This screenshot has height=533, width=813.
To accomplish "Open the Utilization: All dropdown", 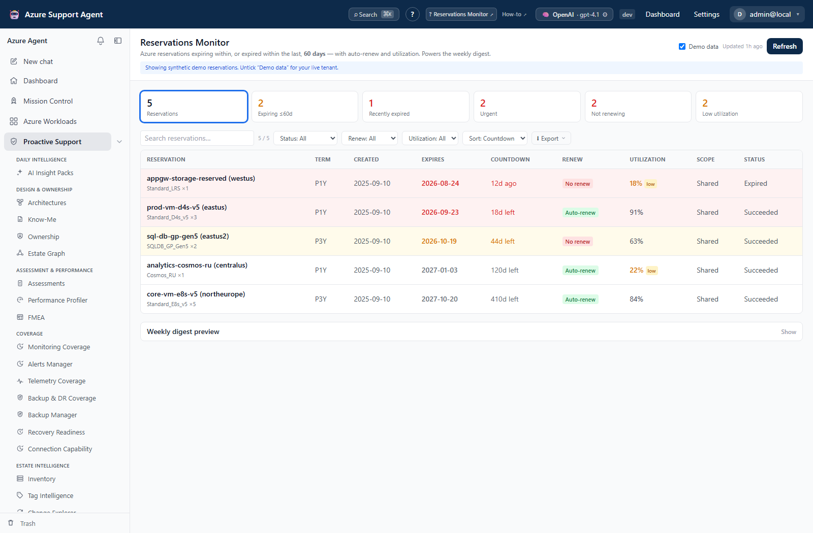I will [430, 138].
